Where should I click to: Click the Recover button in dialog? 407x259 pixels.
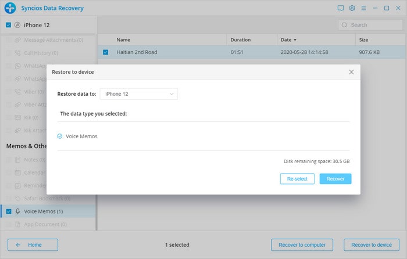click(x=335, y=179)
